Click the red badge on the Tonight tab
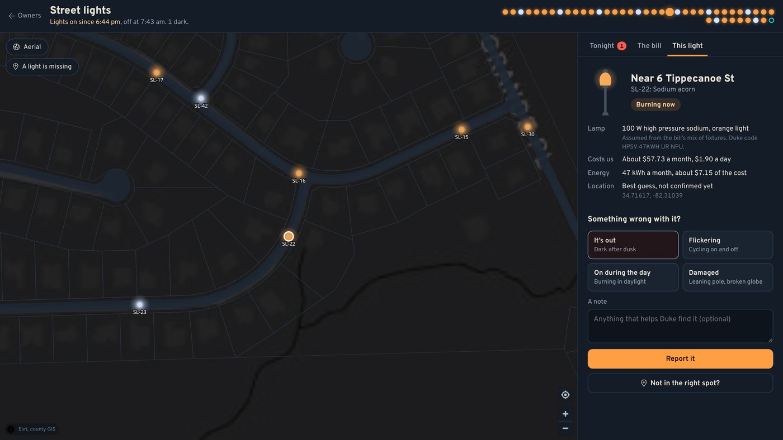This screenshot has height=440, width=783. tap(621, 46)
